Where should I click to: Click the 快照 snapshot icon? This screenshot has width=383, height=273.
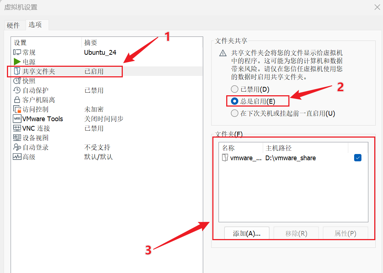(x=17, y=81)
